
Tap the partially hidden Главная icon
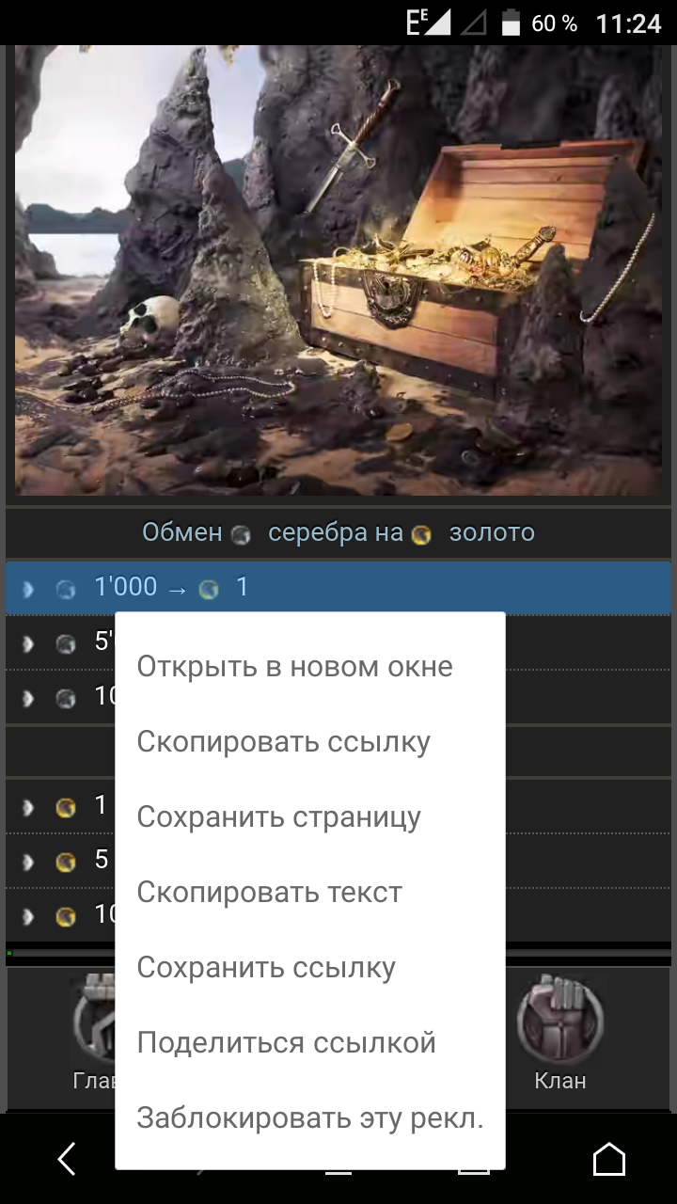94,1020
